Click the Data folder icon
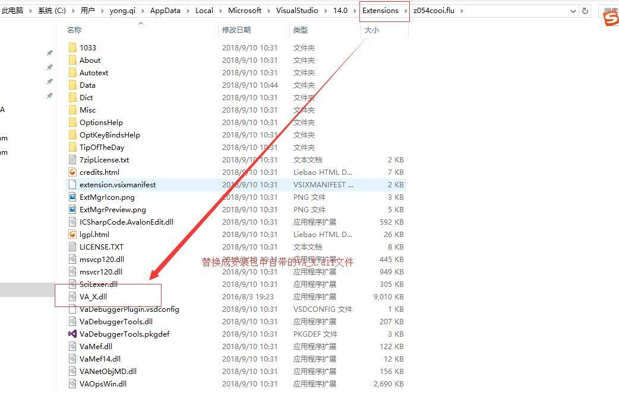Image resolution: width=619 pixels, height=393 pixels. [x=72, y=85]
